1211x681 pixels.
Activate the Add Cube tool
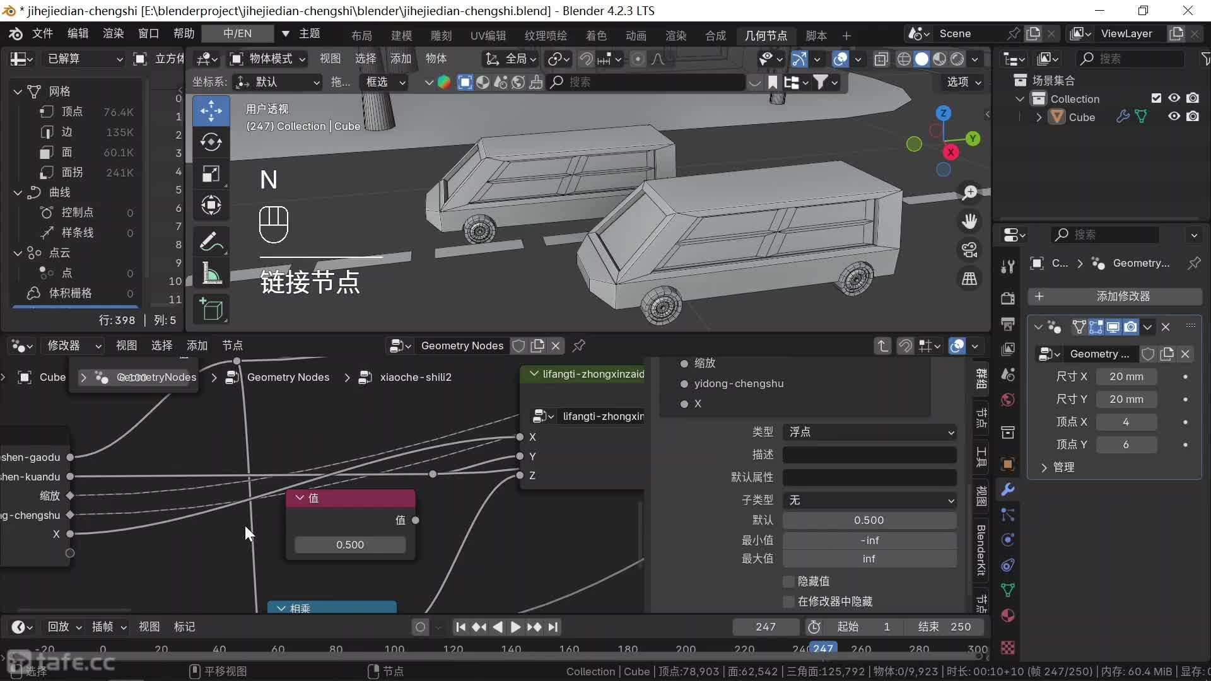tap(211, 310)
